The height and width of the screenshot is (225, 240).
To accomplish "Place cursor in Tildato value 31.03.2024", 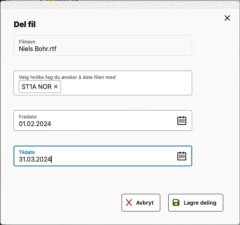I will click(35, 159).
